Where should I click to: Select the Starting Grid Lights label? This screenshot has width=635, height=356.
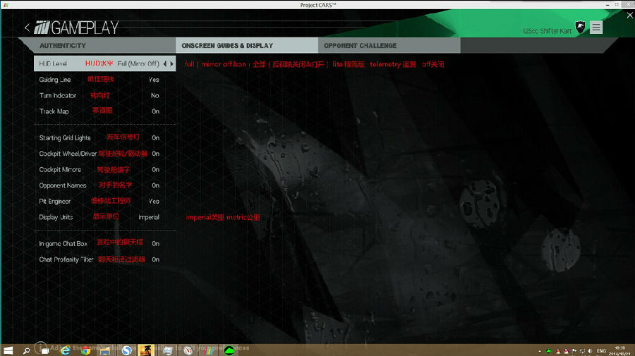point(65,137)
